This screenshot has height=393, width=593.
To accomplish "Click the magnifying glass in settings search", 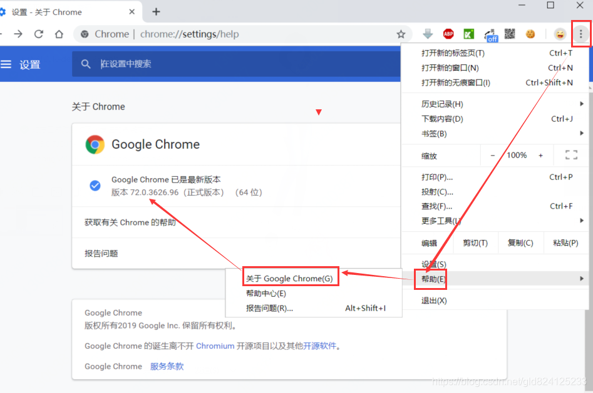I will click(x=86, y=64).
